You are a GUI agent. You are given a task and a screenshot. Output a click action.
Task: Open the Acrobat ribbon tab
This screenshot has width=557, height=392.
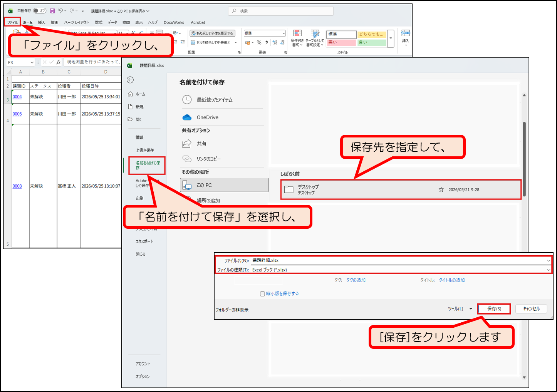point(198,22)
